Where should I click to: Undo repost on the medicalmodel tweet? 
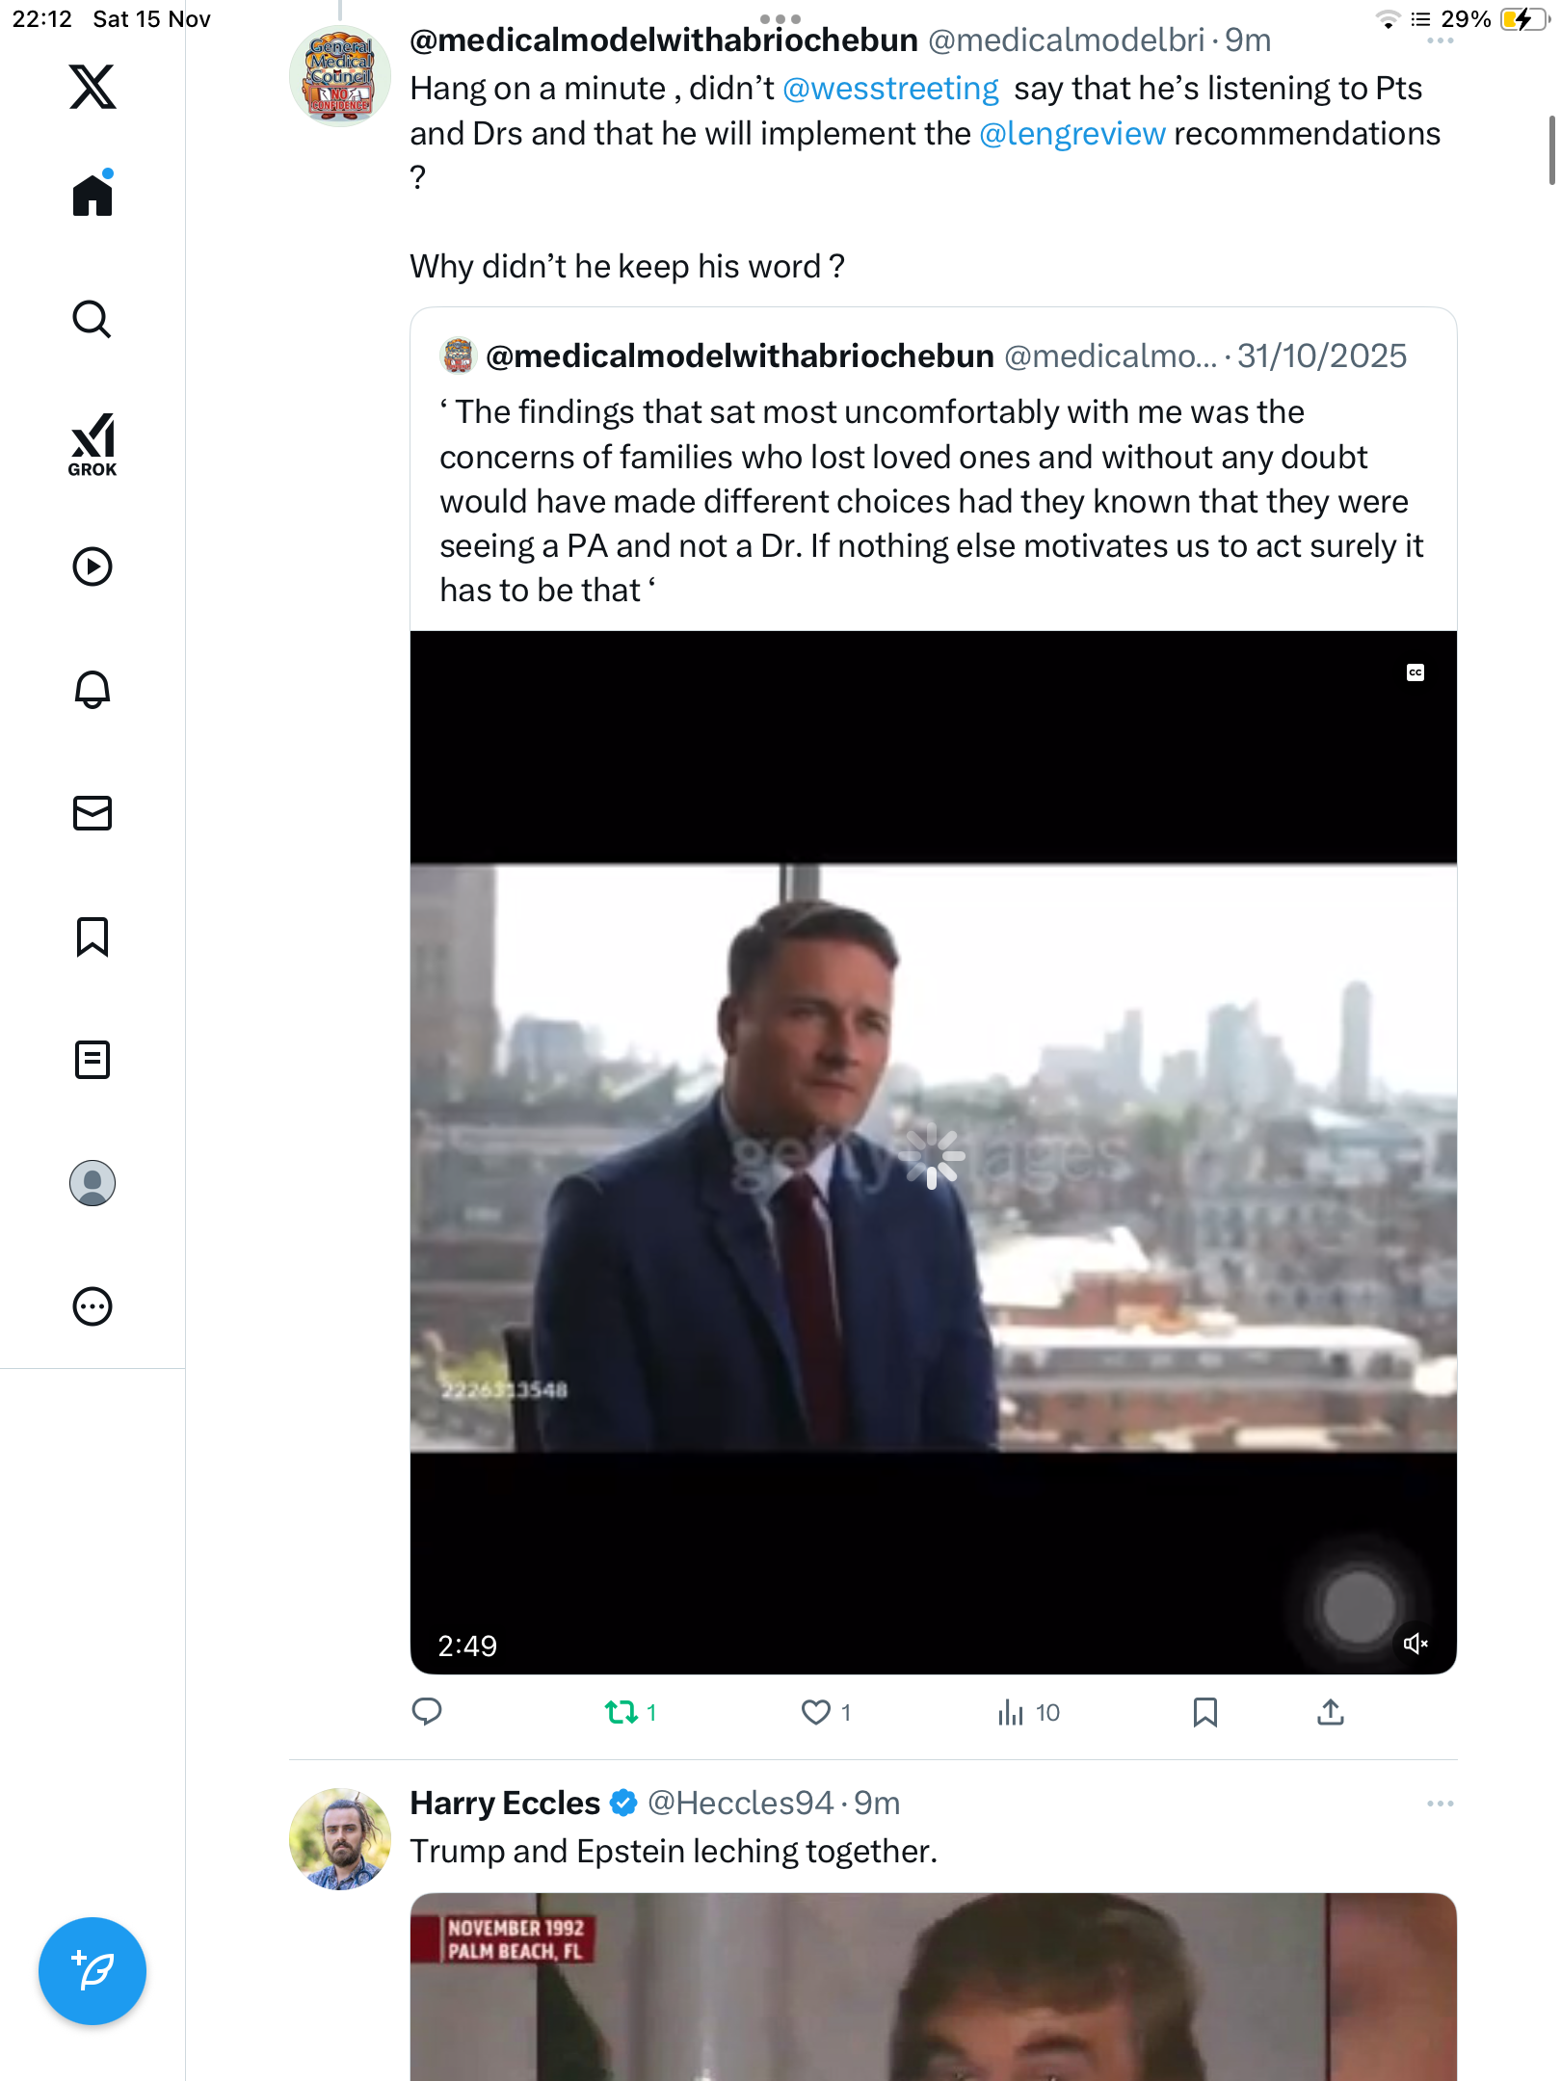[x=622, y=1712]
